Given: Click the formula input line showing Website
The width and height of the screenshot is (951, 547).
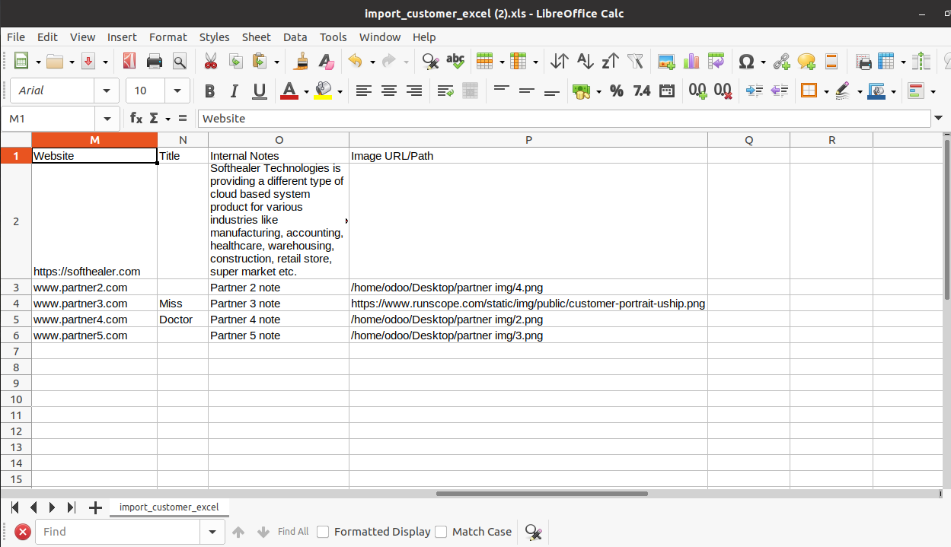Looking at the screenshot, I should [x=564, y=118].
